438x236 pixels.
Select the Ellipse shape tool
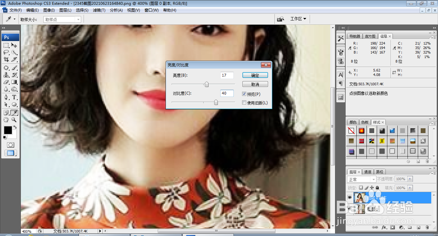tap(14, 105)
